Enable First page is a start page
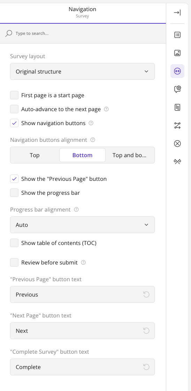 click(14, 95)
